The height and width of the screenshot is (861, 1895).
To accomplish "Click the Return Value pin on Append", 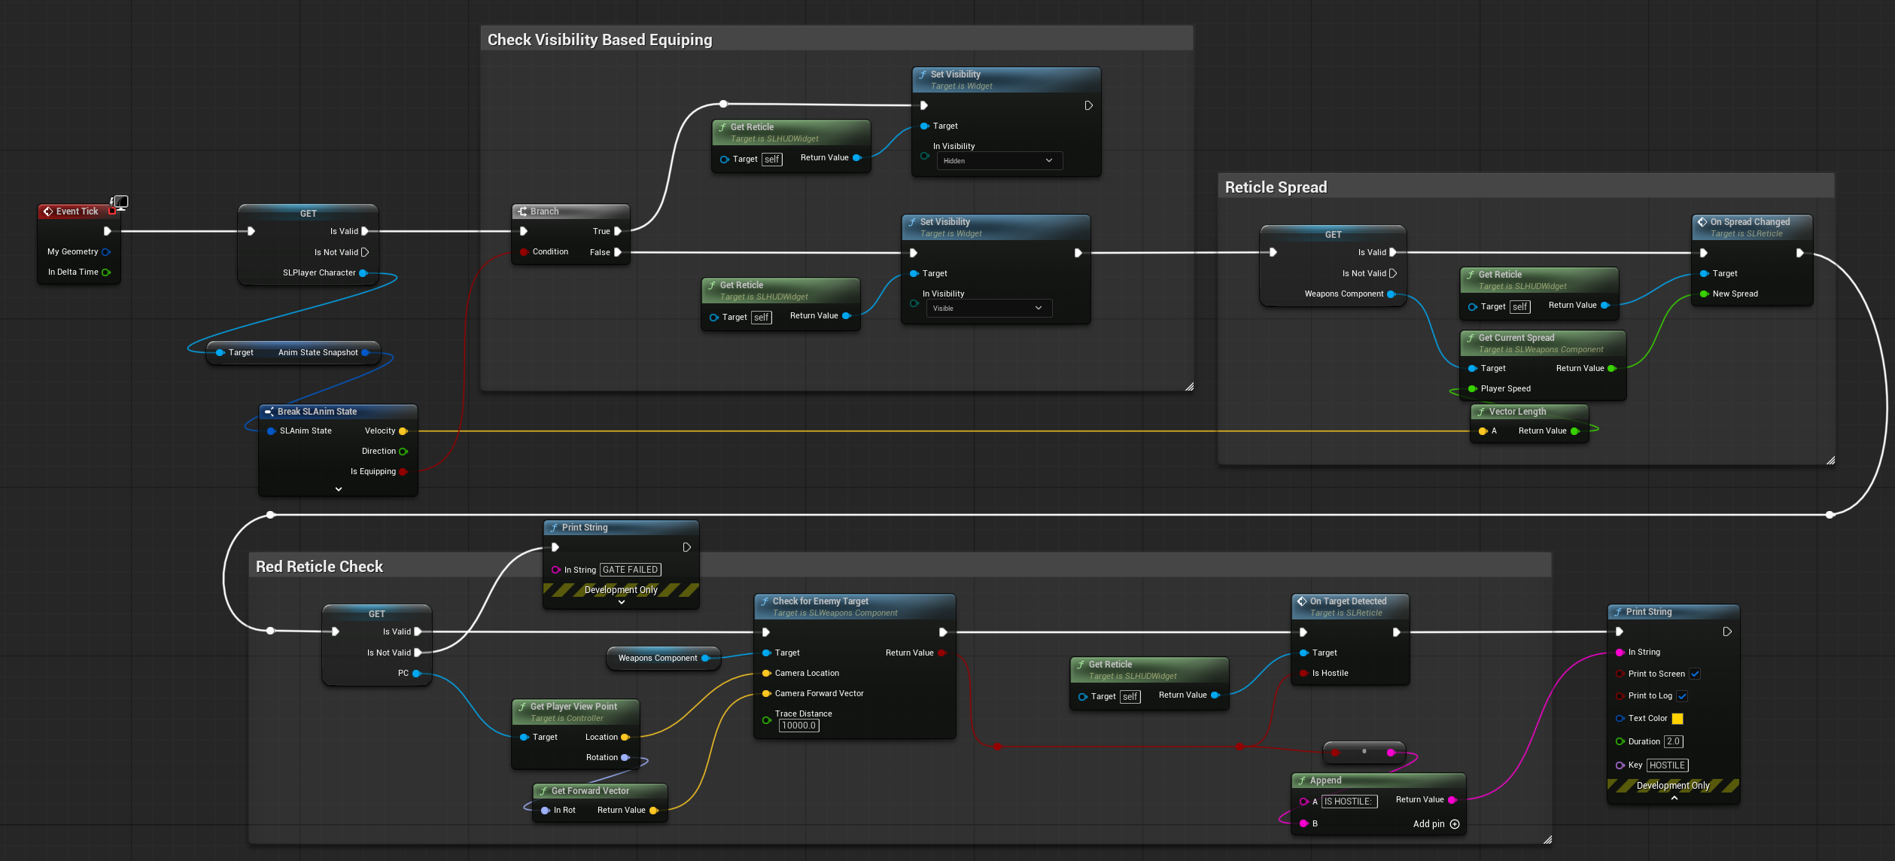I will pos(1452,800).
